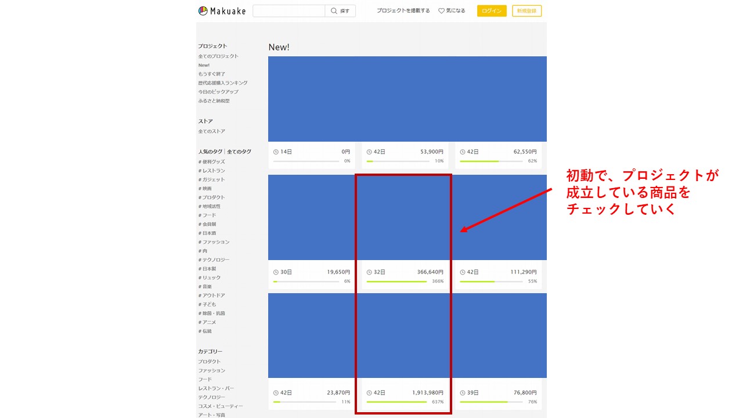The height and width of the screenshot is (418, 743).
Task: Open the コスメ・ビューティー category
Action: click(x=221, y=406)
